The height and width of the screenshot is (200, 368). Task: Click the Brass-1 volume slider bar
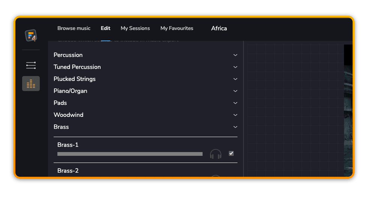coord(130,154)
